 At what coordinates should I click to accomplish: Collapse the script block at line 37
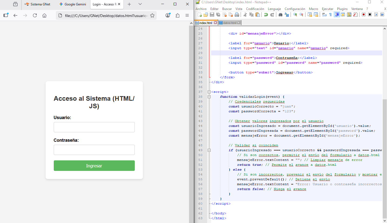(209, 92)
